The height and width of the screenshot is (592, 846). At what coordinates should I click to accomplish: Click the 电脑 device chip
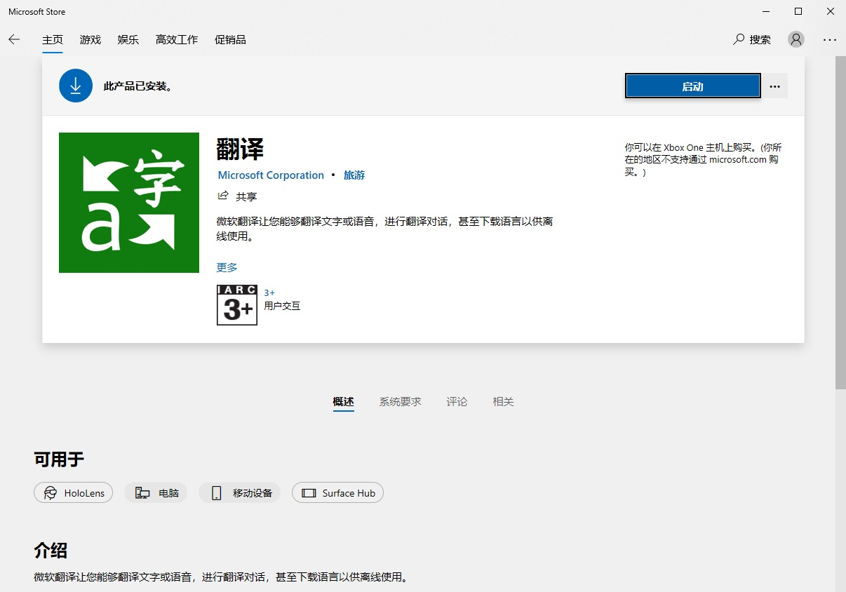[156, 493]
